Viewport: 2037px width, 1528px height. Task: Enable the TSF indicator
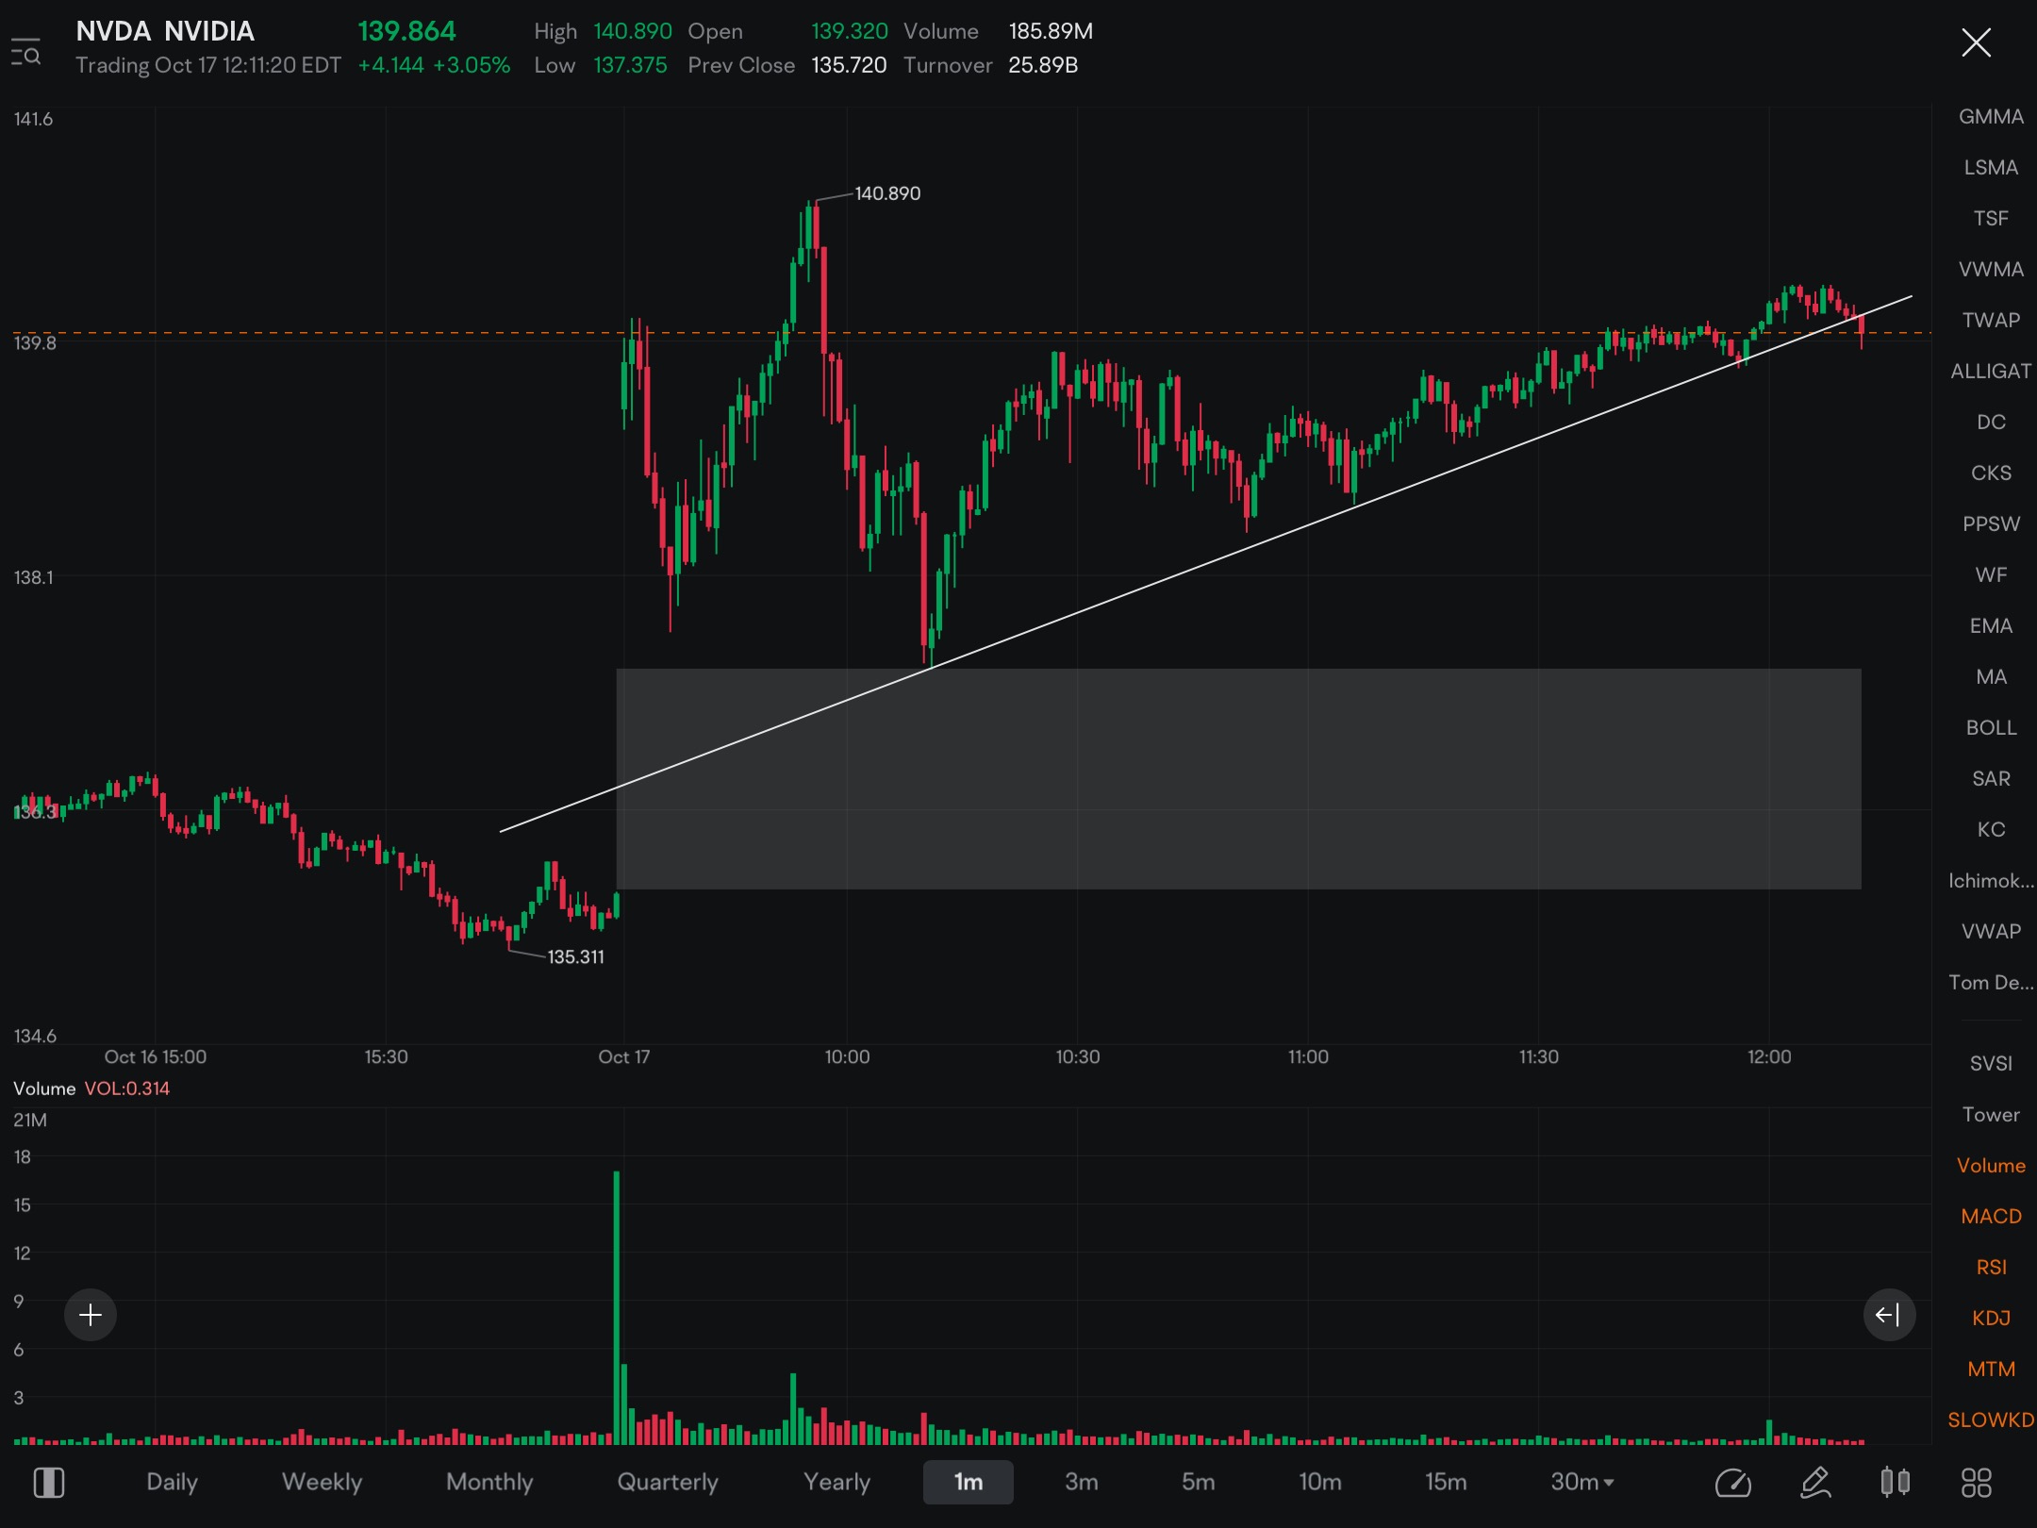[x=1991, y=219]
